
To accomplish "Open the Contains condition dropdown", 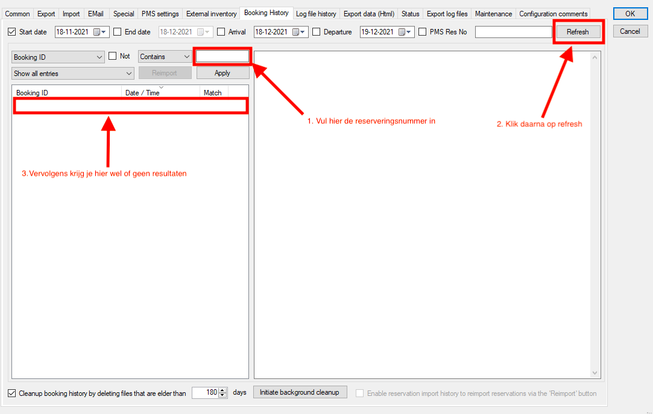I will click(x=165, y=57).
